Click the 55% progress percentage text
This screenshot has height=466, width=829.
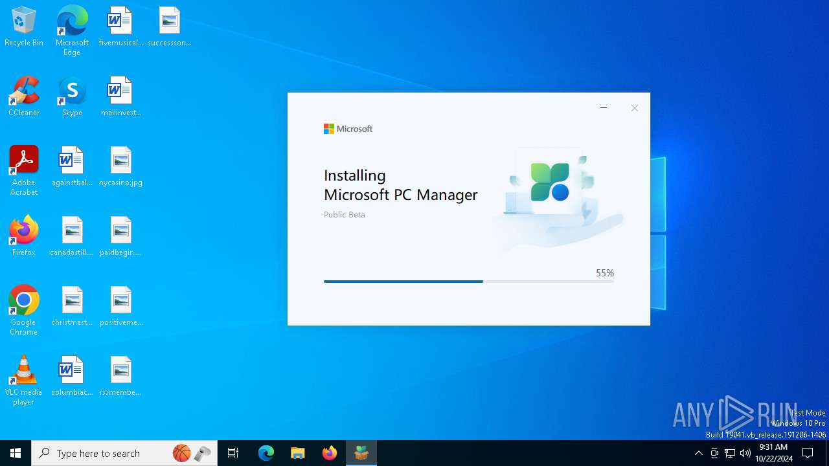[605, 273]
